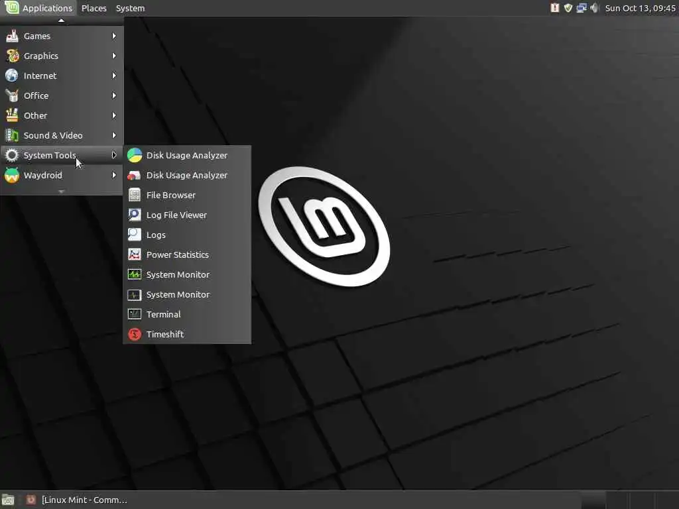Click the Graphics palette icon
679x509 pixels.
coord(12,56)
